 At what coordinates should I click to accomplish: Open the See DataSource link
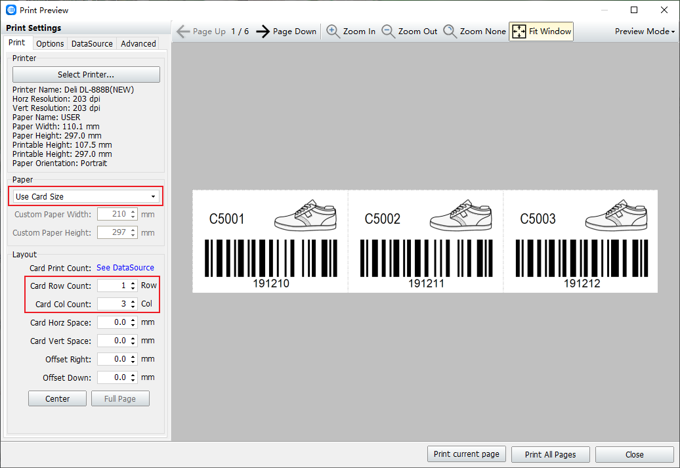(125, 268)
